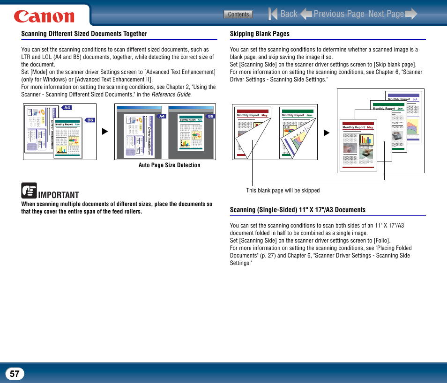Image resolution: width=447 pixels, height=383 pixels.
Task: Click the mixed A4 and B5 documents illustration
Action: coord(60,132)
